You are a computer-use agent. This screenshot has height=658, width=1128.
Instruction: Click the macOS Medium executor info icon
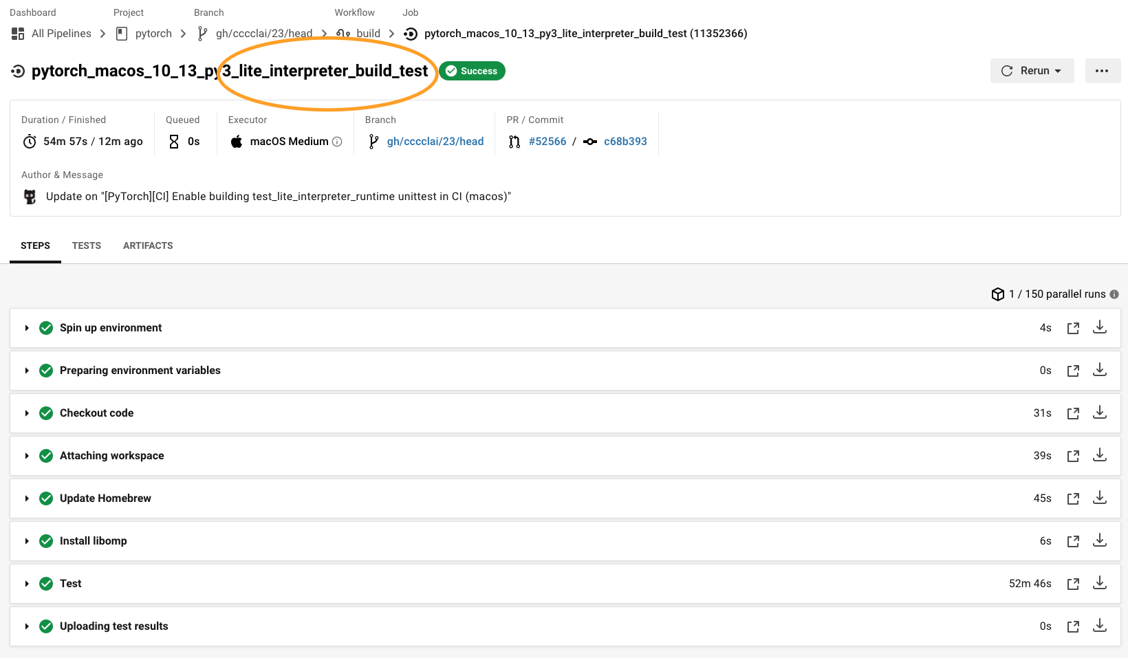(x=337, y=142)
